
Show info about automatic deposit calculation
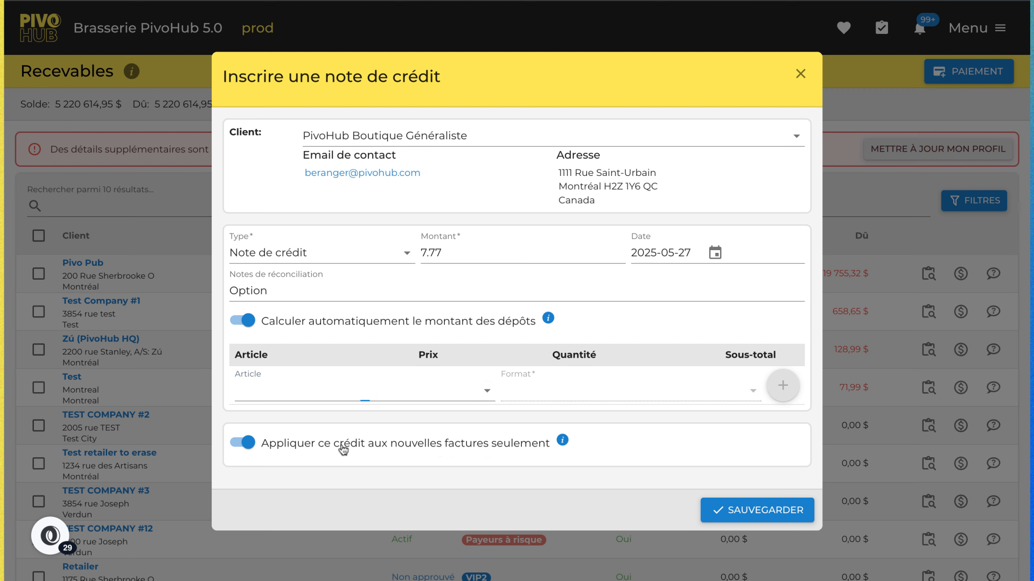point(548,318)
